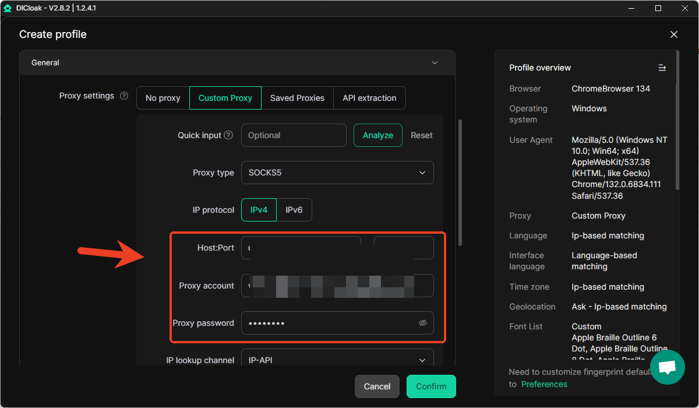The height and width of the screenshot is (408, 699).
Task: Click the Analyze button
Action: 377,135
